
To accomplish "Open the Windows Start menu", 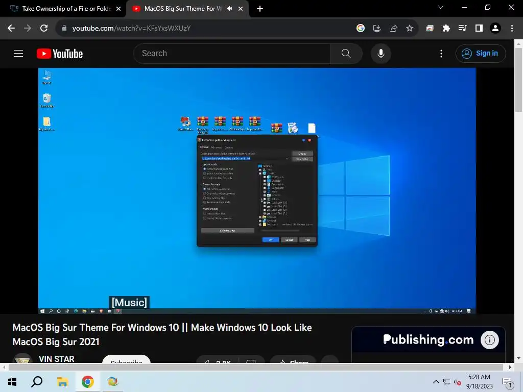I will pyautogui.click(x=12, y=382).
